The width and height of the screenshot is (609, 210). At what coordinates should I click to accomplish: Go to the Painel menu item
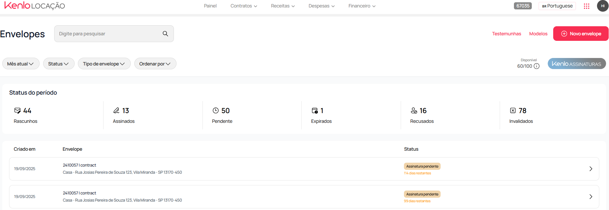(210, 6)
